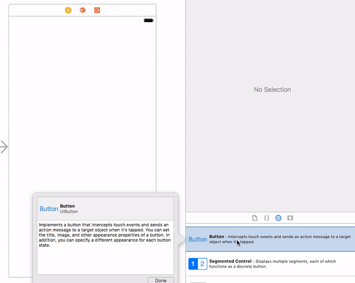The image size is (355, 283).
Task: Click the Segmented Control 1 2 icon
Action: point(198,264)
